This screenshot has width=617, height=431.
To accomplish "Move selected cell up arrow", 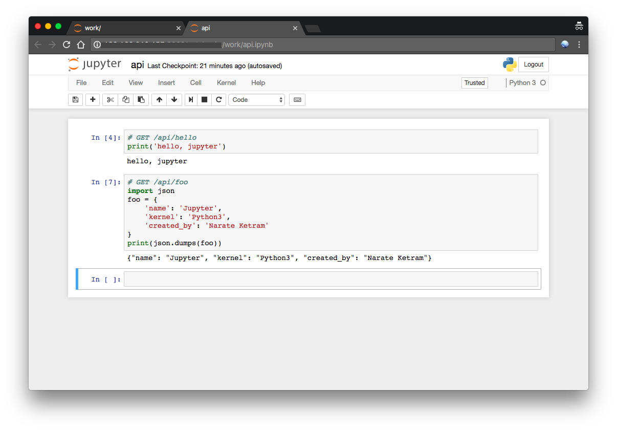I will [x=159, y=100].
